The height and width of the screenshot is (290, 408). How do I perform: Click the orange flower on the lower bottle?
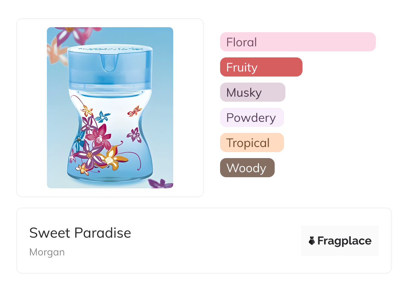[112, 159]
